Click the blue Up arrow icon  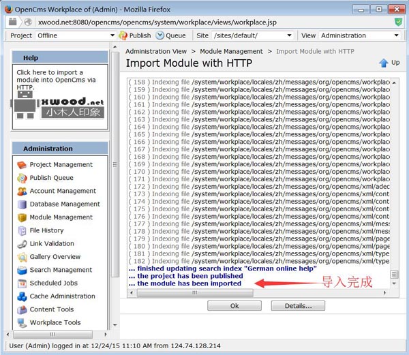click(x=383, y=63)
